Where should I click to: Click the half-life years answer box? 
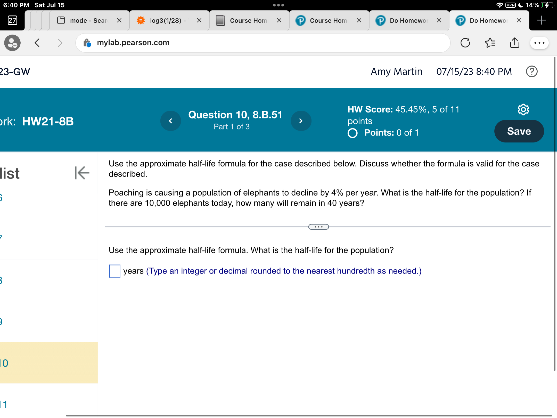115,271
